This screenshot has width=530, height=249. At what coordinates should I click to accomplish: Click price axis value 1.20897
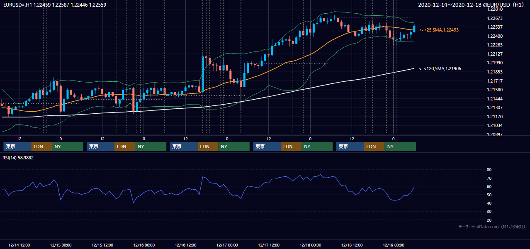[x=495, y=134]
